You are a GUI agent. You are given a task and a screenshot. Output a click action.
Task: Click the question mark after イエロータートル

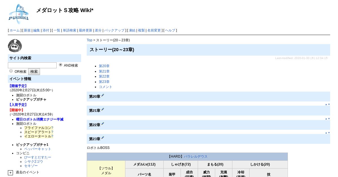52,136
